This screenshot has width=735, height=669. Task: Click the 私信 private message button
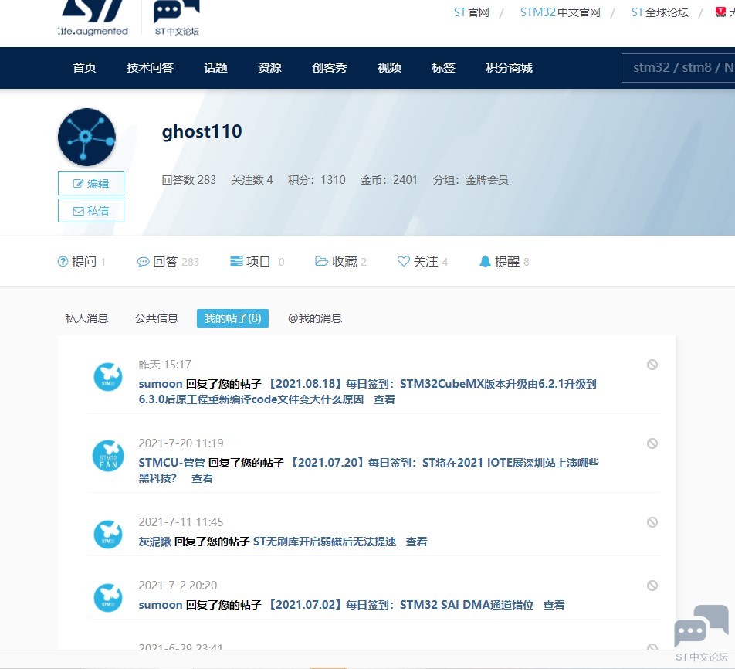91,211
